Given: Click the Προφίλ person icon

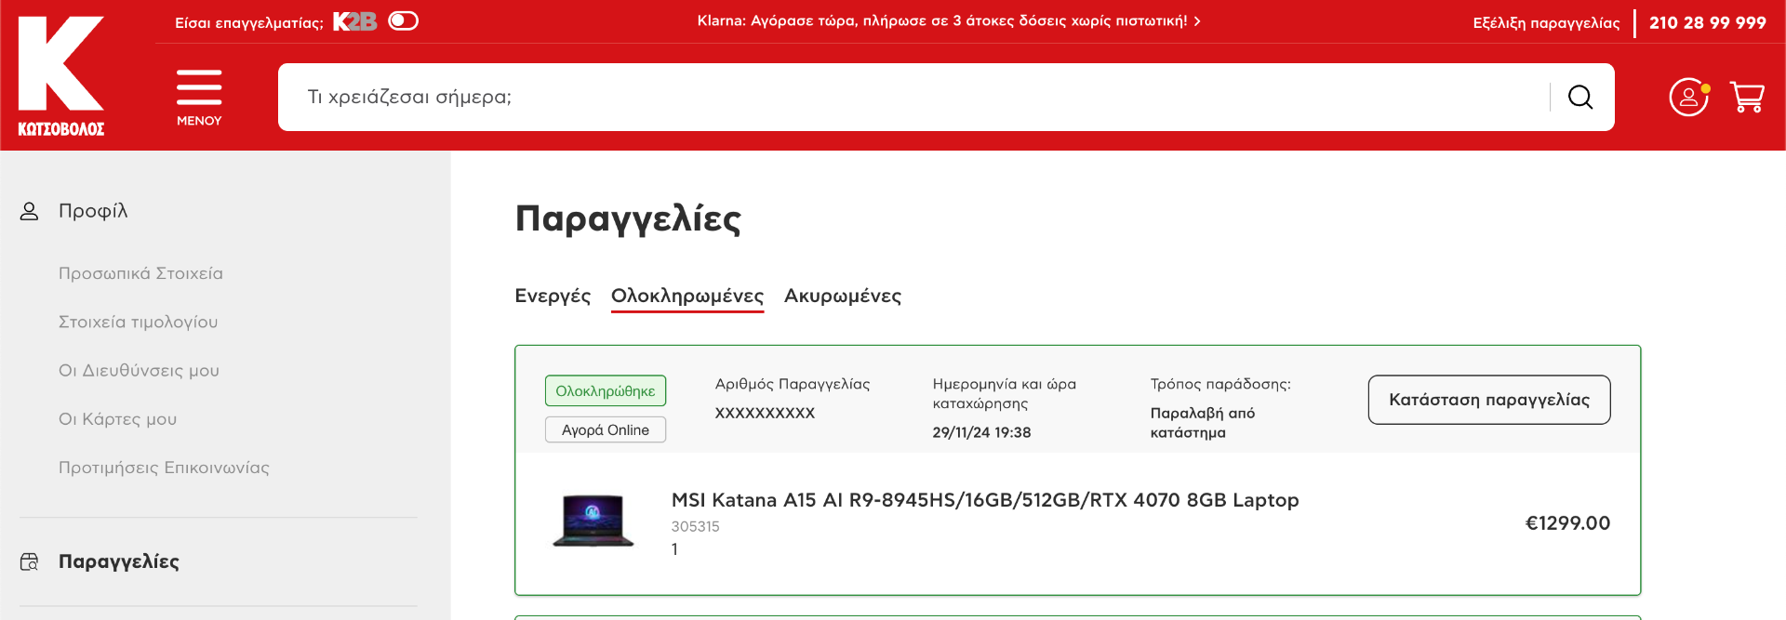Looking at the screenshot, I should tap(30, 211).
